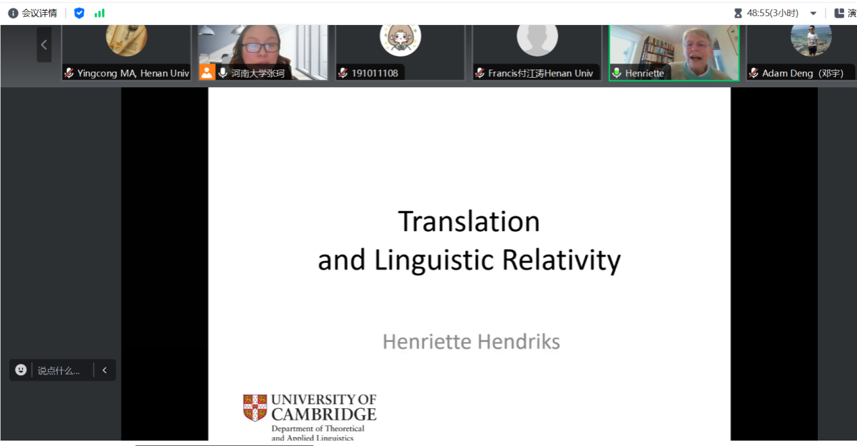The height and width of the screenshot is (446, 857).
Task: Select Henriette's video thumbnail
Action: [674, 47]
